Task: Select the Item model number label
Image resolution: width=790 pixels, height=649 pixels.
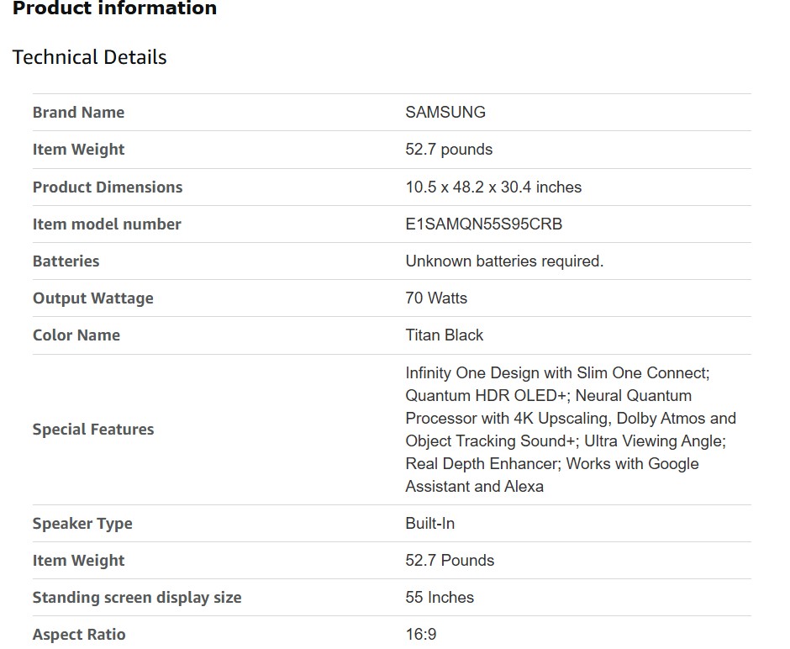Action: (107, 224)
